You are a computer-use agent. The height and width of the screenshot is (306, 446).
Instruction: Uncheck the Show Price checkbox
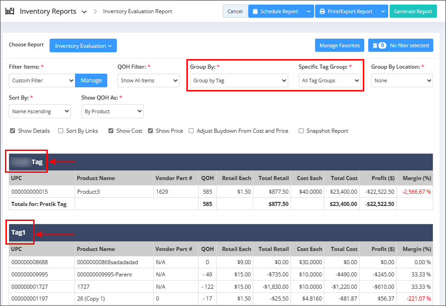click(150, 131)
